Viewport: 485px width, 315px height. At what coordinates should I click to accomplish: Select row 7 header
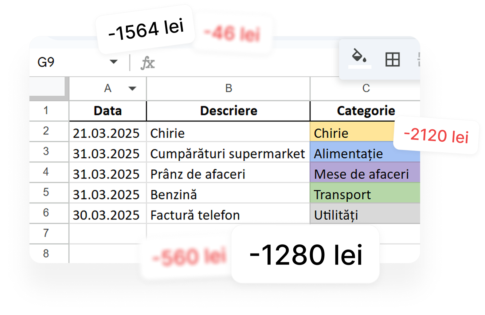point(46,233)
